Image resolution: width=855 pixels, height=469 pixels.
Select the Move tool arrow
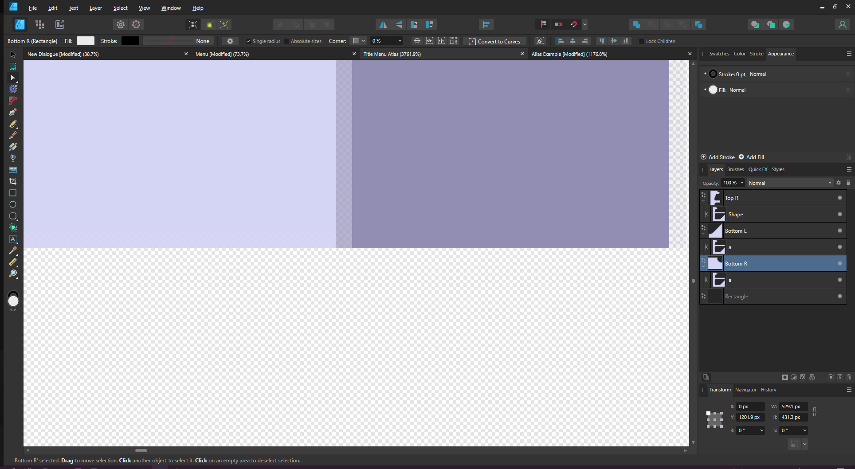coord(13,55)
